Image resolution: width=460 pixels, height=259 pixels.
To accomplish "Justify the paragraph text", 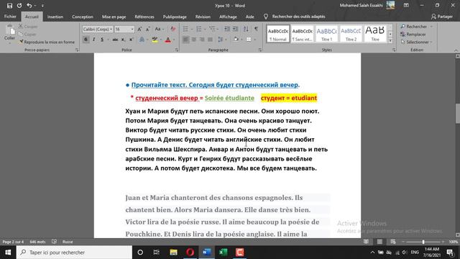I will 210,40.
